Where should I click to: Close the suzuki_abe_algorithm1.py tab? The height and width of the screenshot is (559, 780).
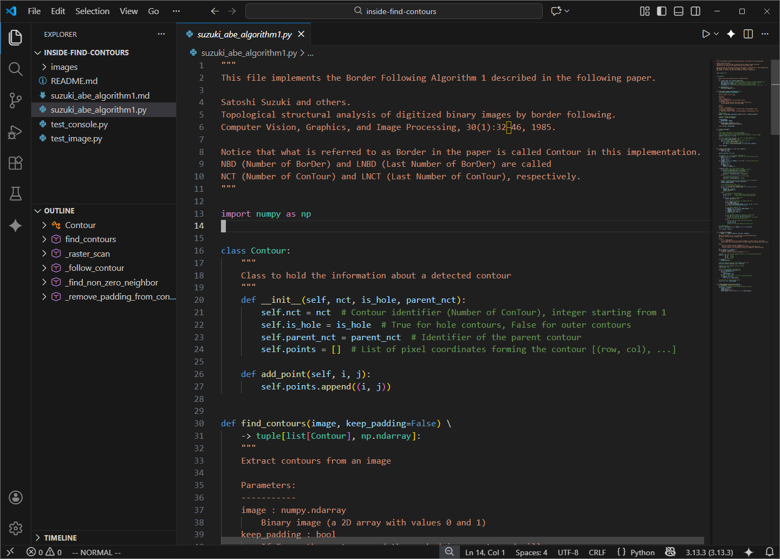(301, 34)
